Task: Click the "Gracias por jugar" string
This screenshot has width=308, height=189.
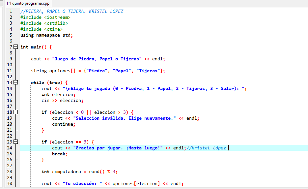Action: [118, 148]
